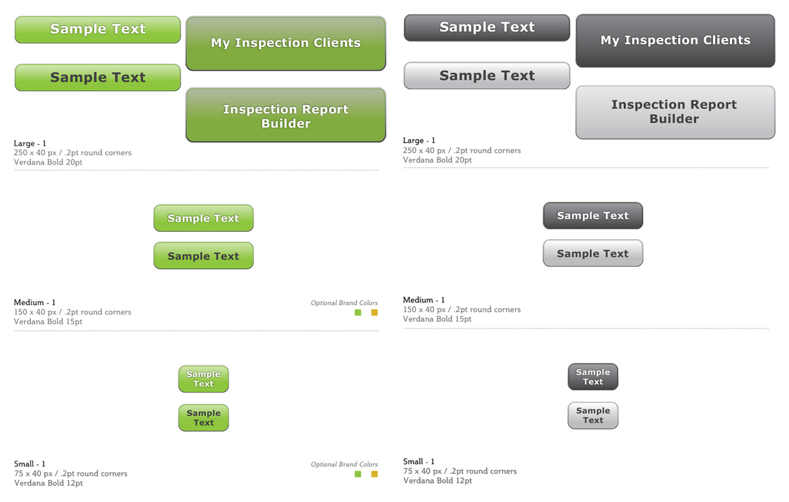The width and height of the screenshot is (789, 502).
Task: Click medium dark gray Sample Text button
Action: (593, 216)
